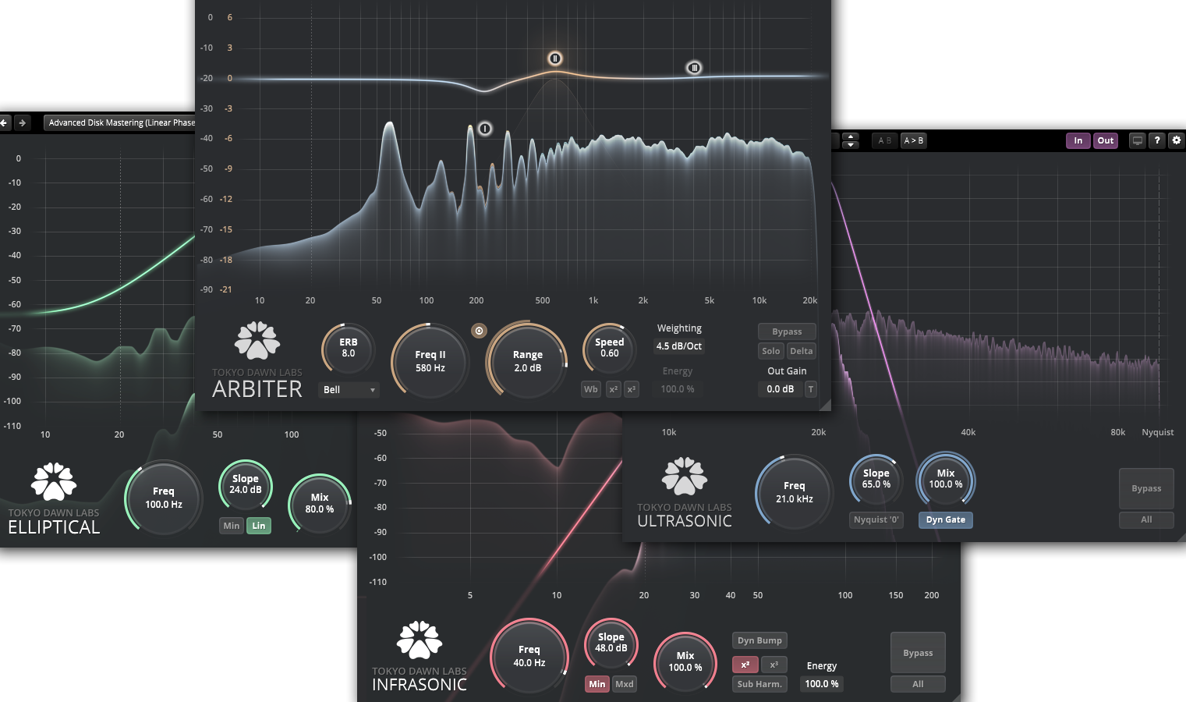Select band II node on Arbiter curve

(x=554, y=58)
